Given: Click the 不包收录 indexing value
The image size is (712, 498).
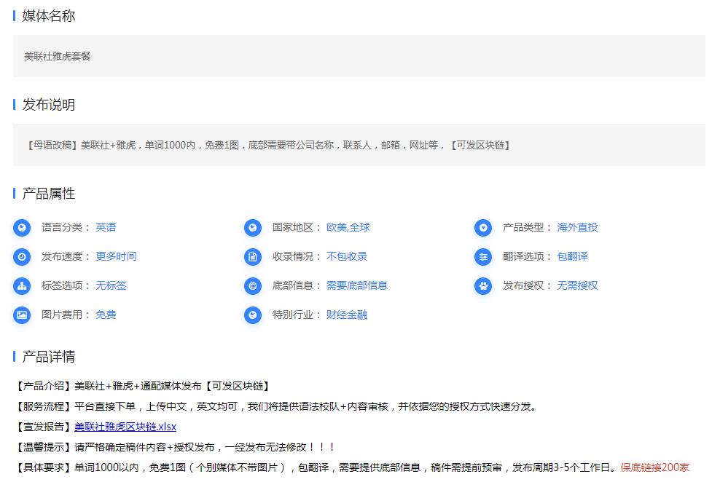Looking at the screenshot, I should click(347, 256).
